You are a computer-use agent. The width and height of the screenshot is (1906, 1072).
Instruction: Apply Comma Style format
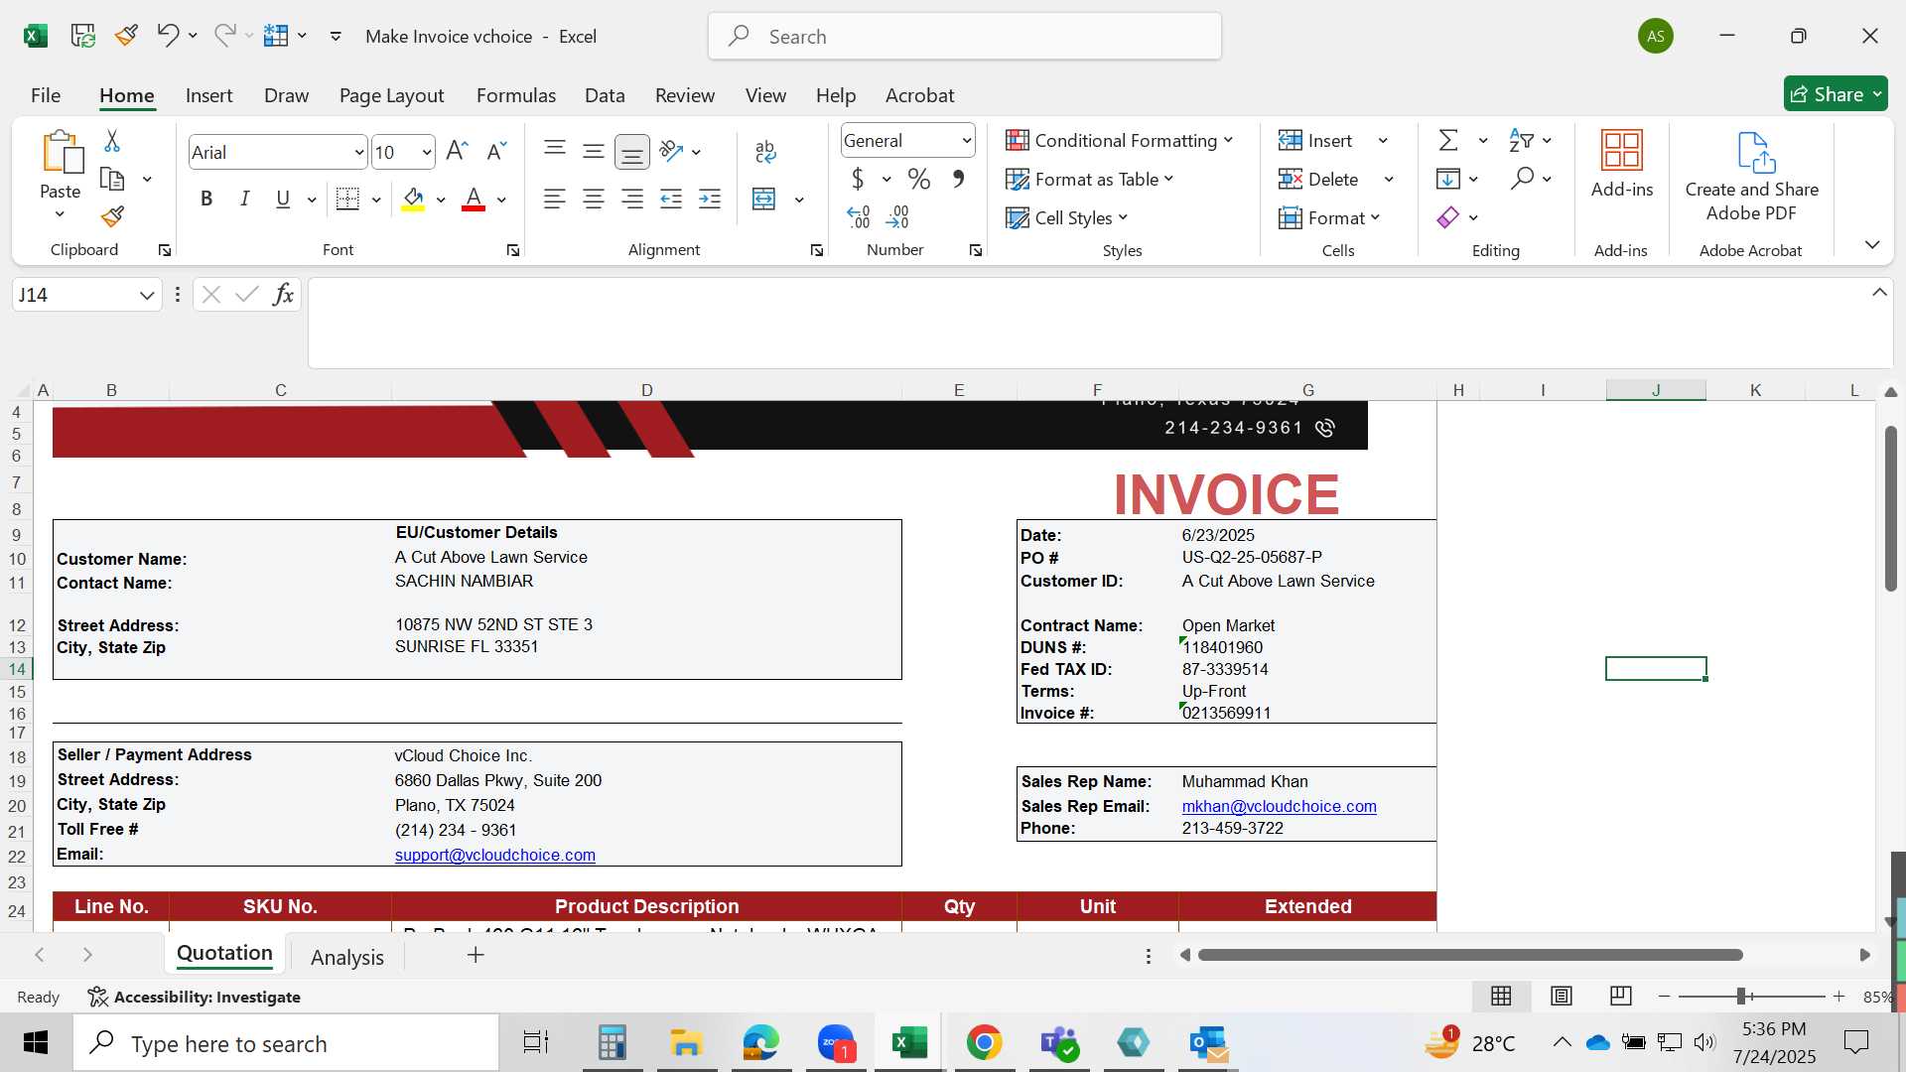(958, 180)
